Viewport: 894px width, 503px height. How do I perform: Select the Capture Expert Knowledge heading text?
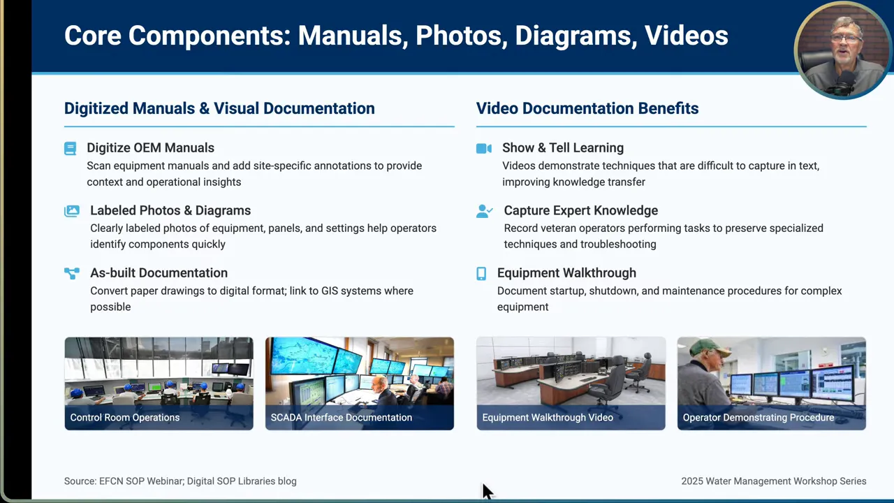pyautogui.click(x=581, y=210)
